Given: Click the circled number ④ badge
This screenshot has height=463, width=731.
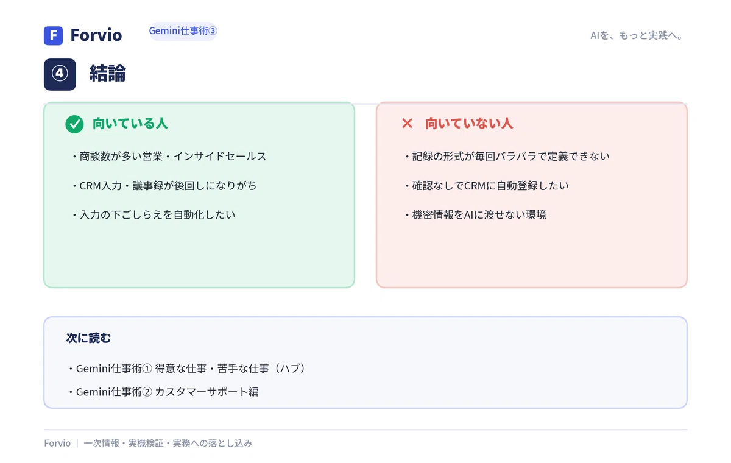Looking at the screenshot, I should pos(60,74).
